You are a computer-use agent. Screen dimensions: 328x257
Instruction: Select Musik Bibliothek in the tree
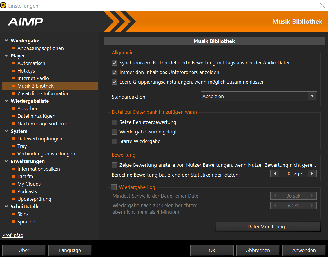pos(50,86)
